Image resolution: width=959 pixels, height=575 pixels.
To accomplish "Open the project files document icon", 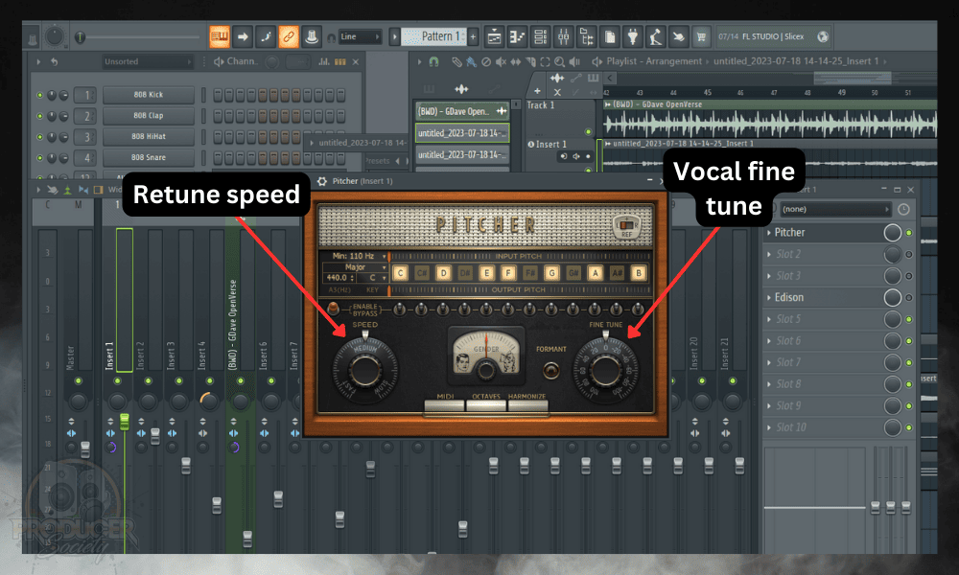I will (x=610, y=36).
